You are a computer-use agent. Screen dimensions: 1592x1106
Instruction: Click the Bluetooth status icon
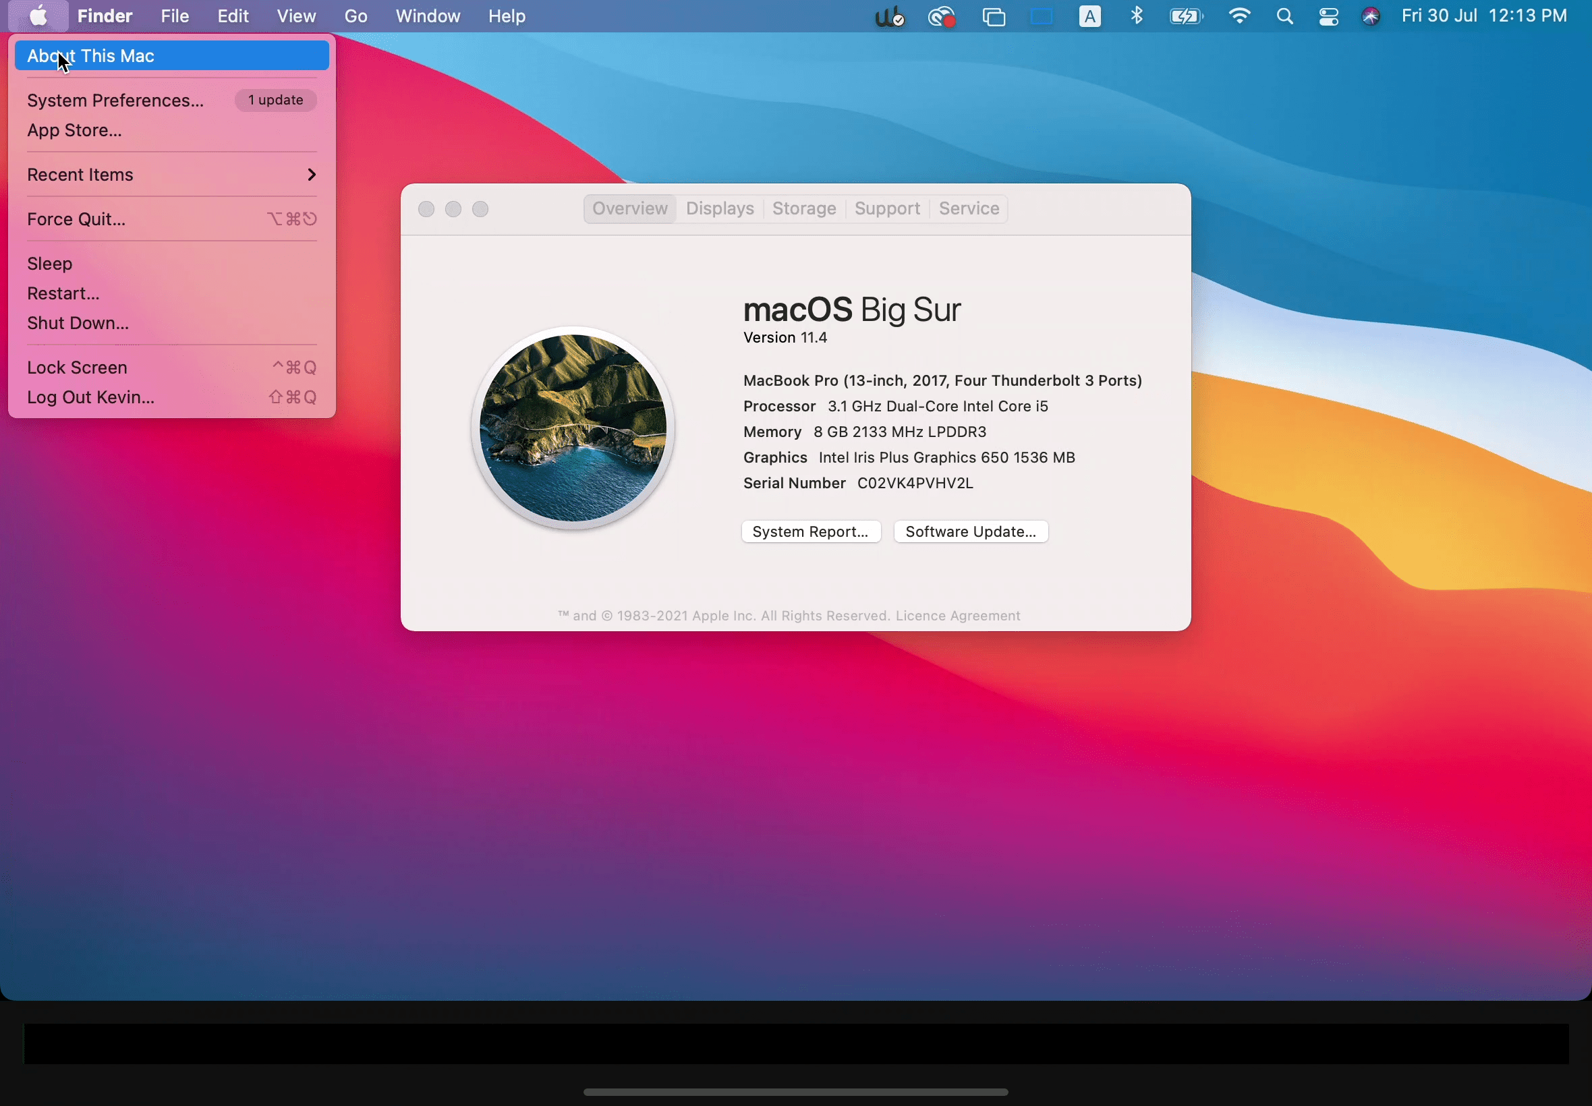pyautogui.click(x=1137, y=16)
